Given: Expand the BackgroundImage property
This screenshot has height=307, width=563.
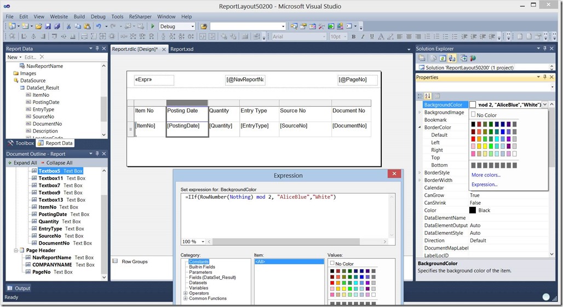Looking at the screenshot, I should click(420, 112).
